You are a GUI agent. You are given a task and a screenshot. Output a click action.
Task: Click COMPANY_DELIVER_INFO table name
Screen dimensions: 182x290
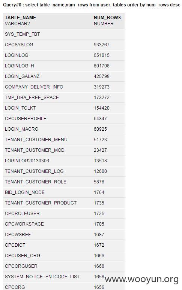click(34, 87)
